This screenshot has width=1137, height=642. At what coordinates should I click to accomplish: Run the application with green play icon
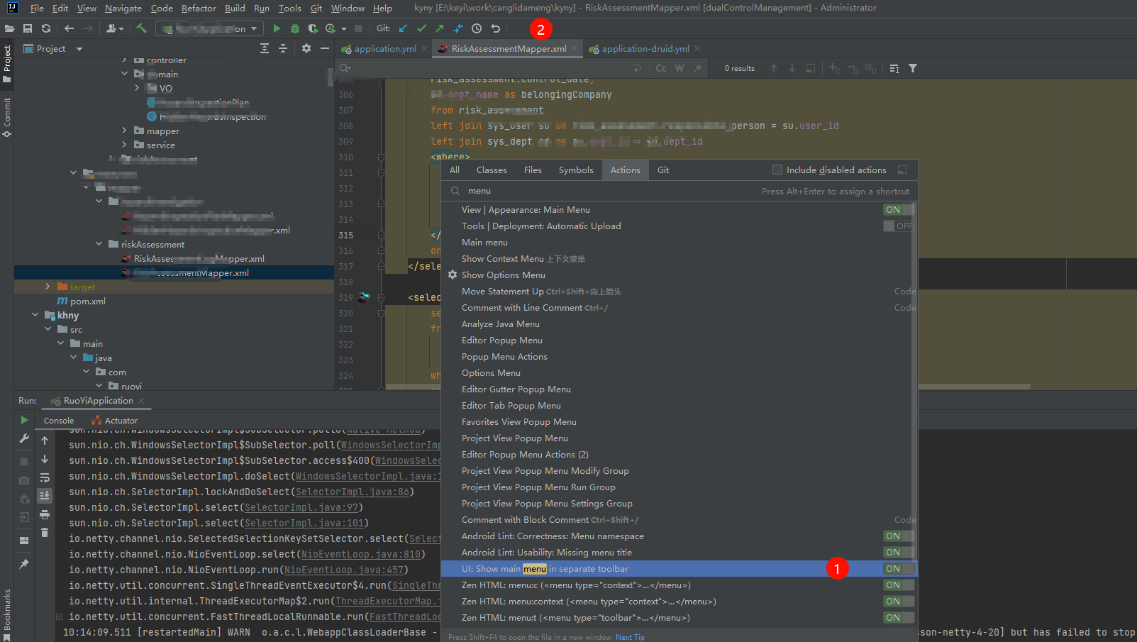[x=277, y=28]
